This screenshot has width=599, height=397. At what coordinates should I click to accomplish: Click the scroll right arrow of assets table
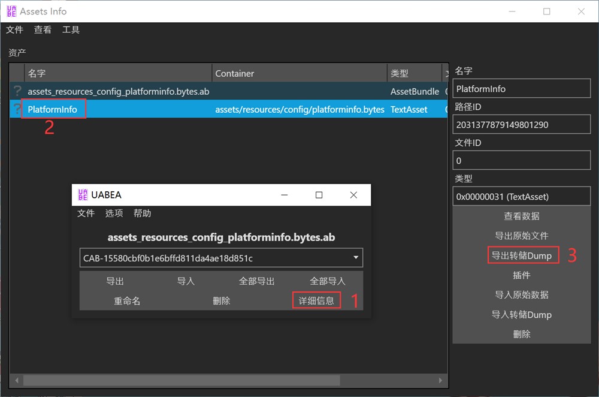(x=440, y=380)
